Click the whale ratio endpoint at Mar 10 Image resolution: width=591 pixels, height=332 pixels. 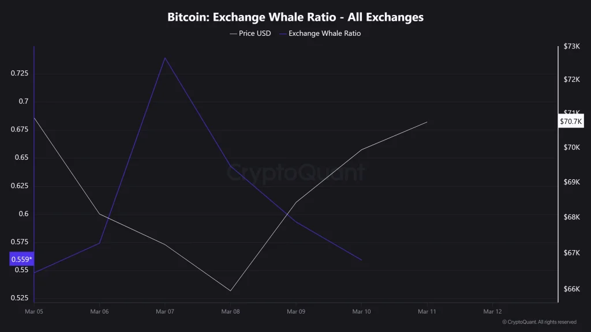tap(362, 260)
